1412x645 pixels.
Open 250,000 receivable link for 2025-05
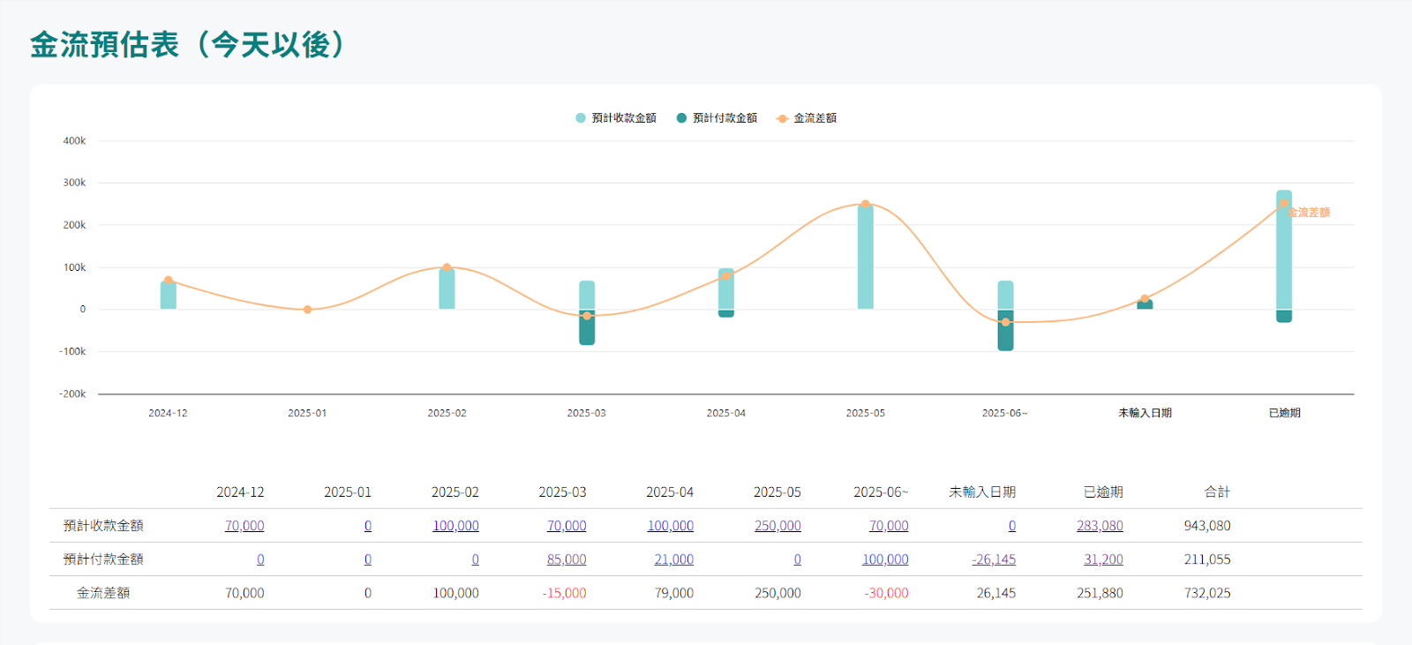(777, 526)
